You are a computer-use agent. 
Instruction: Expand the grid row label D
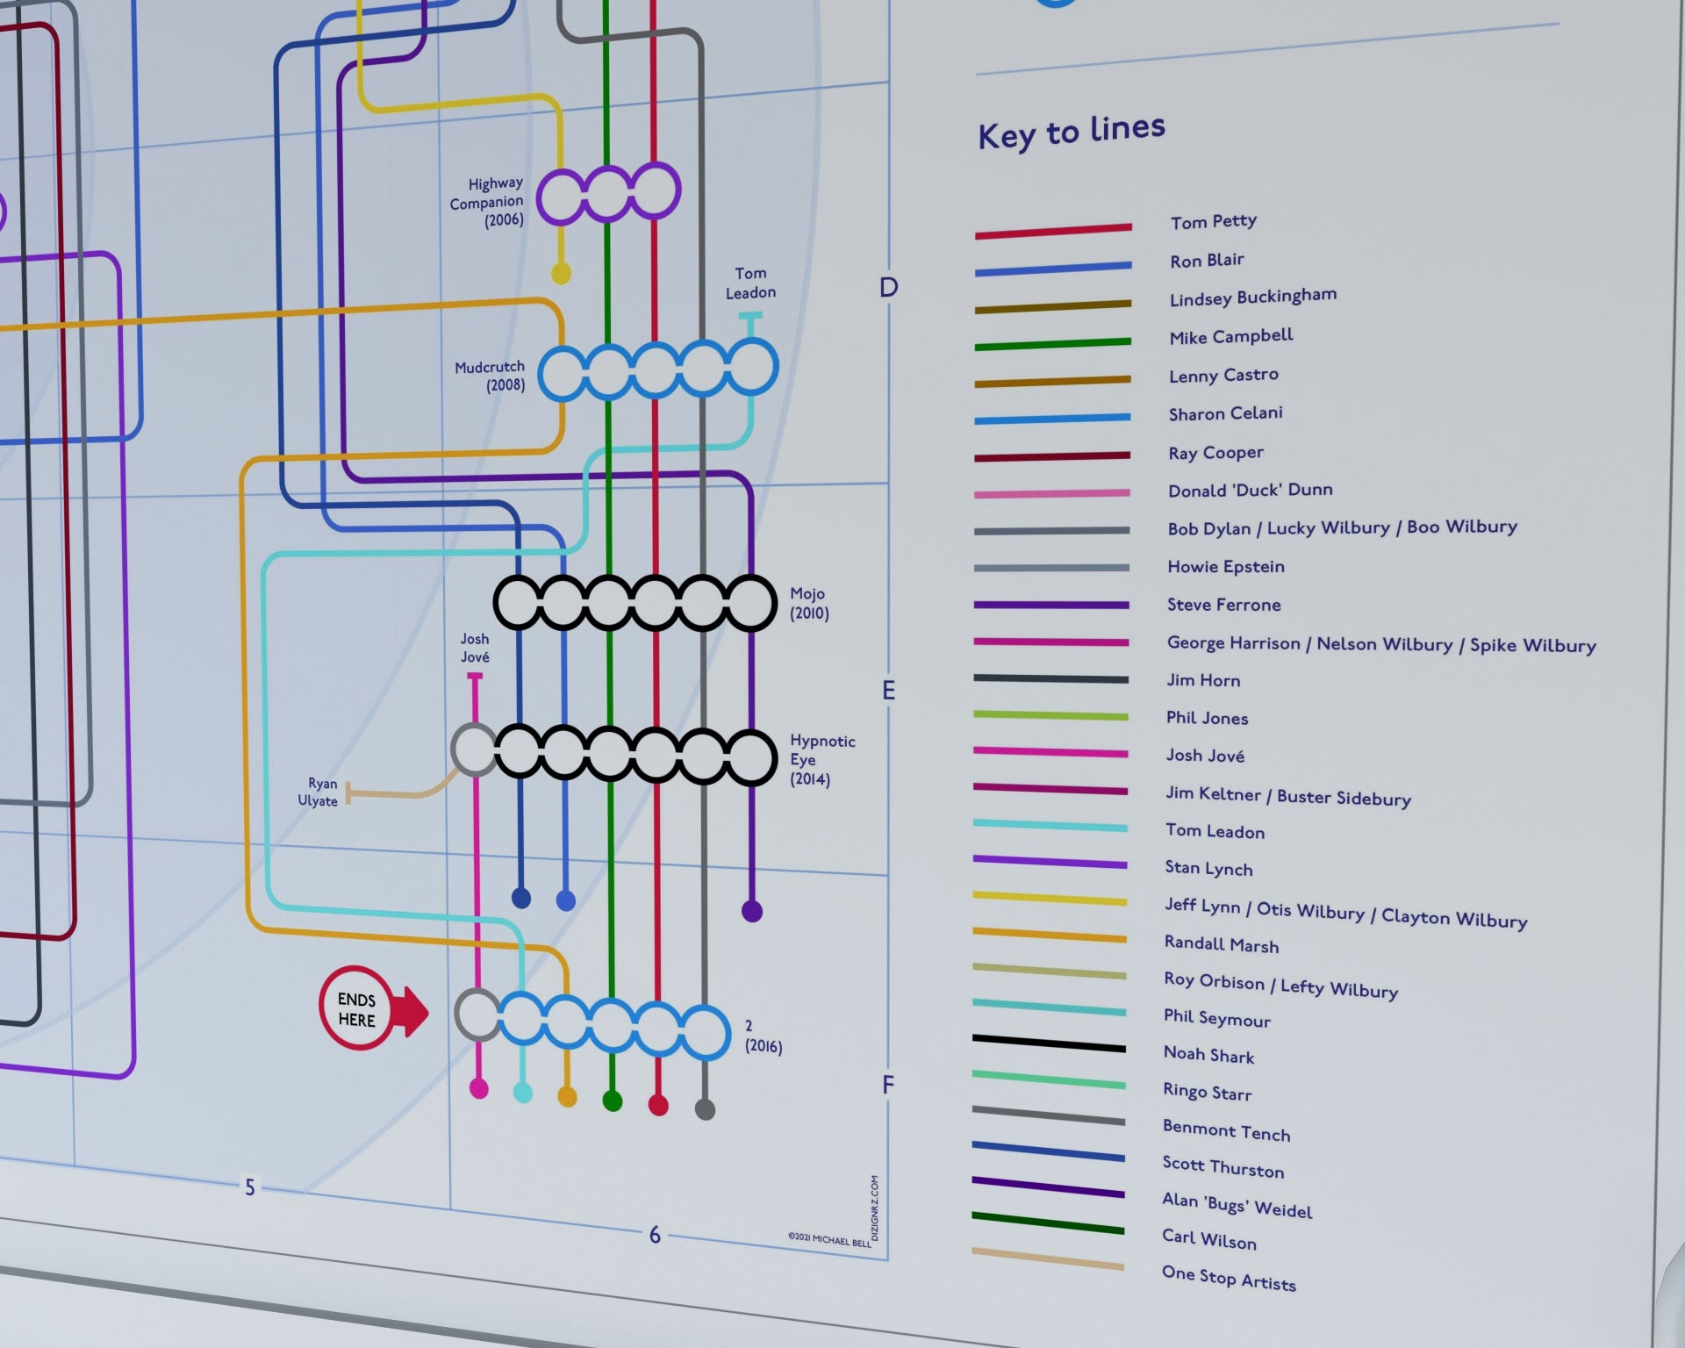[x=888, y=286]
